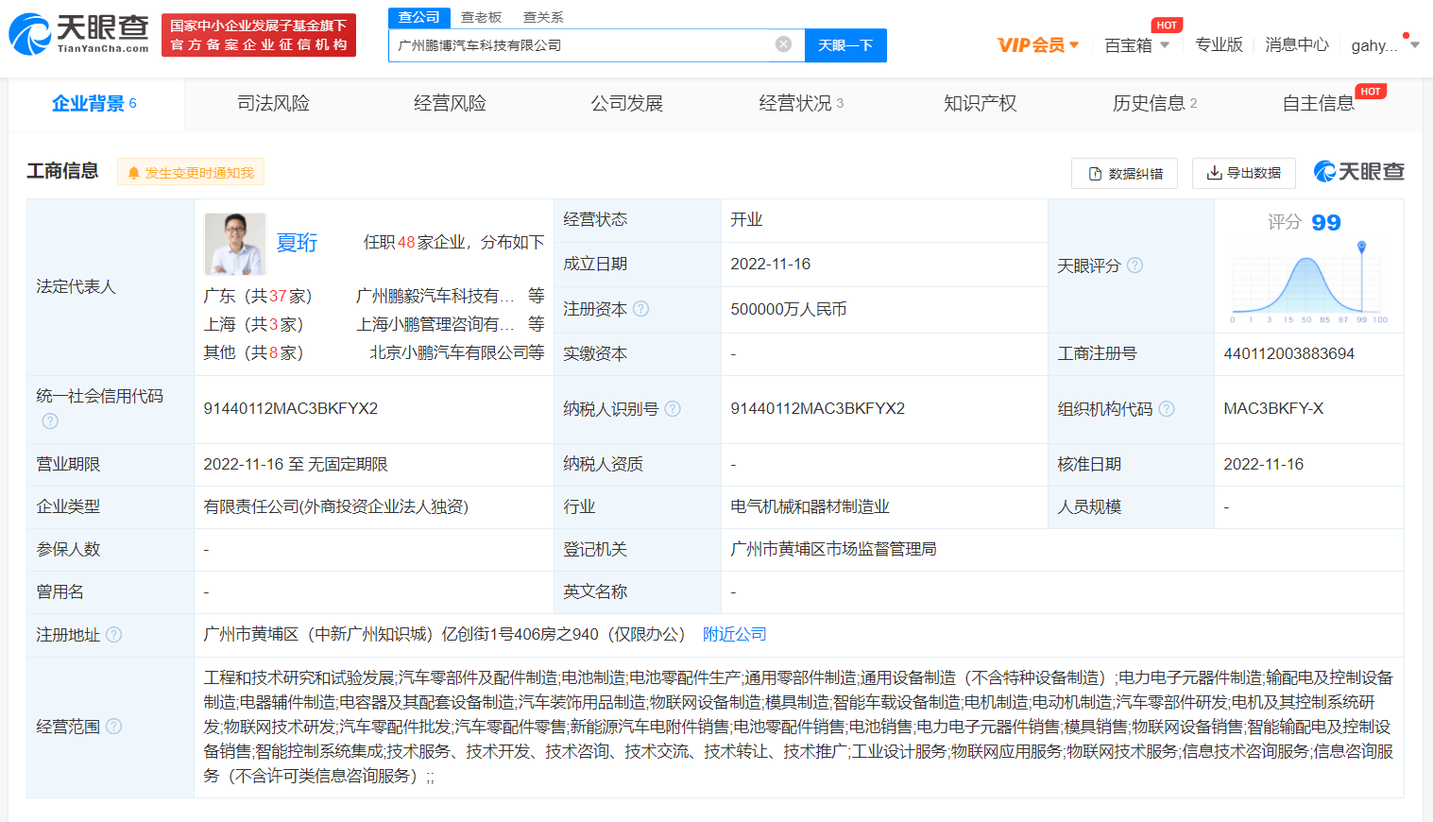The height and width of the screenshot is (822, 1433).
Task: Open the VIP会员 dropdown
Action: tap(1038, 45)
